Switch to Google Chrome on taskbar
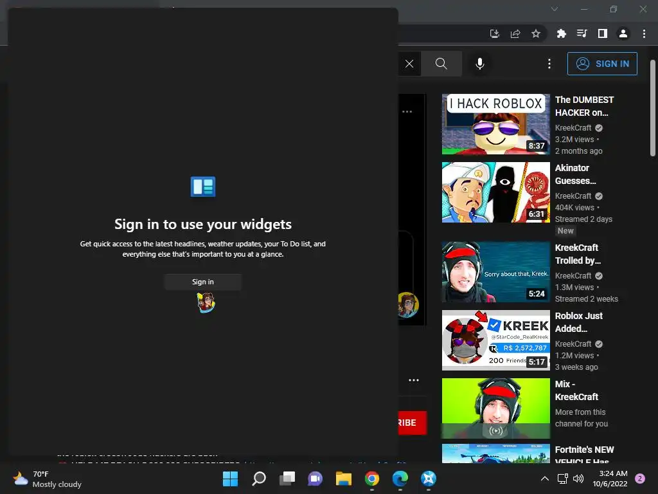 click(372, 479)
